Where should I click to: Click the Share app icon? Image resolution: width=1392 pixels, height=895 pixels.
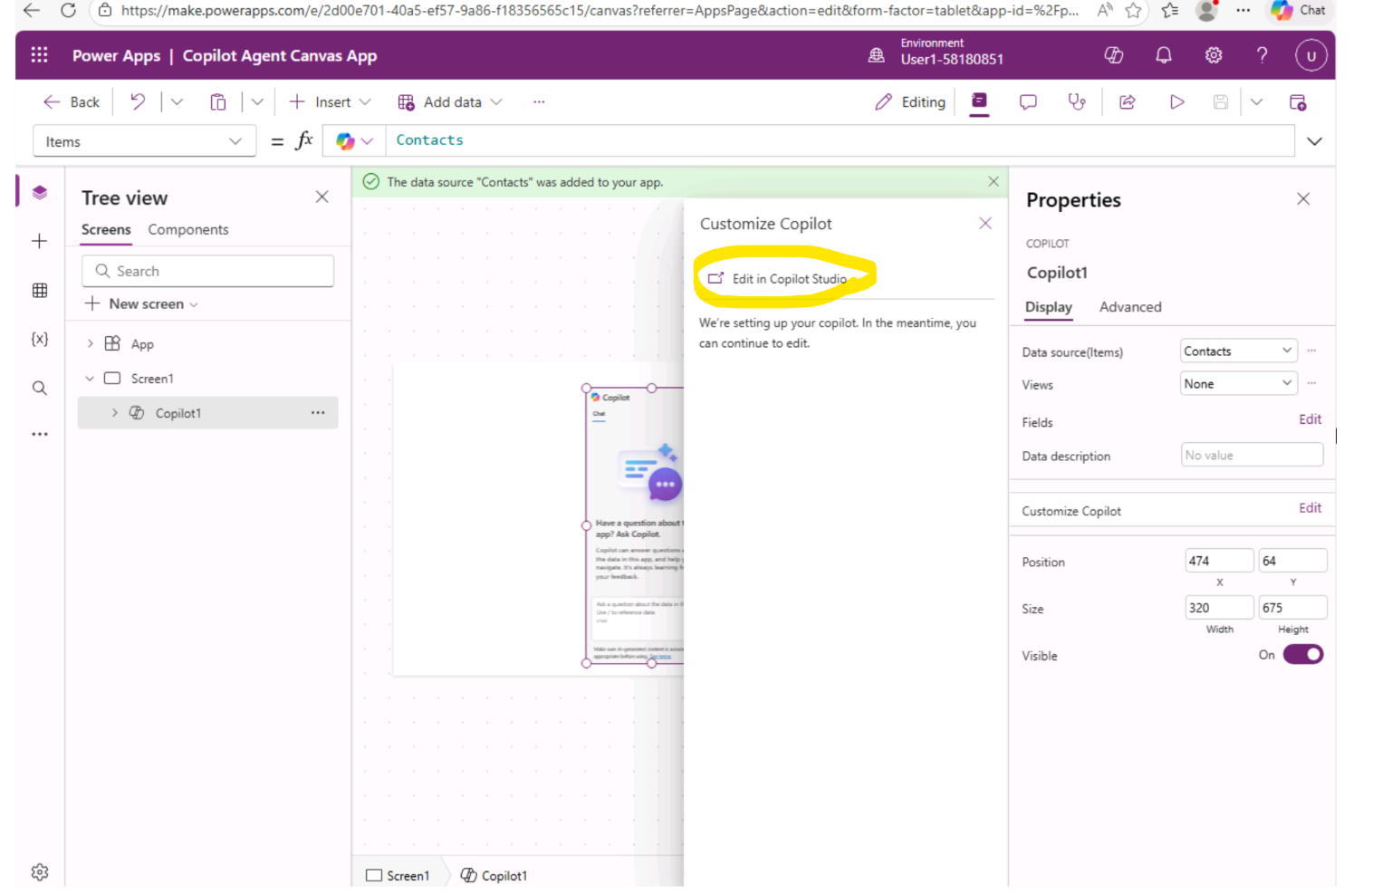click(x=1128, y=102)
